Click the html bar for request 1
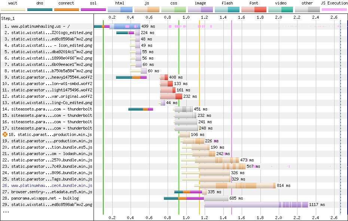The image size is (348, 221). (125, 27)
